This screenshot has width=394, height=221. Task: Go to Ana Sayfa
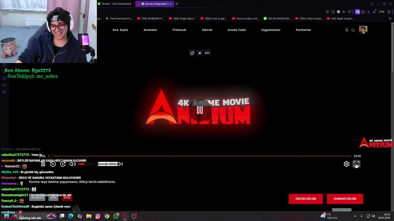(x=120, y=30)
